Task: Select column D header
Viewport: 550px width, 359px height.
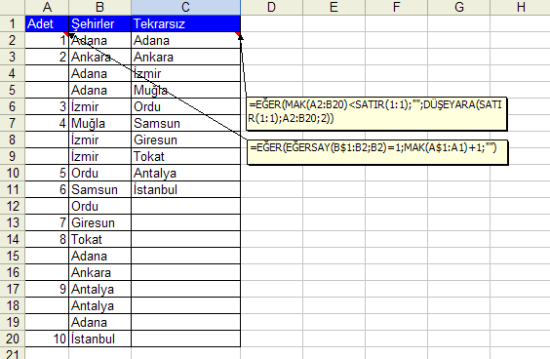Action: pos(271,7)
